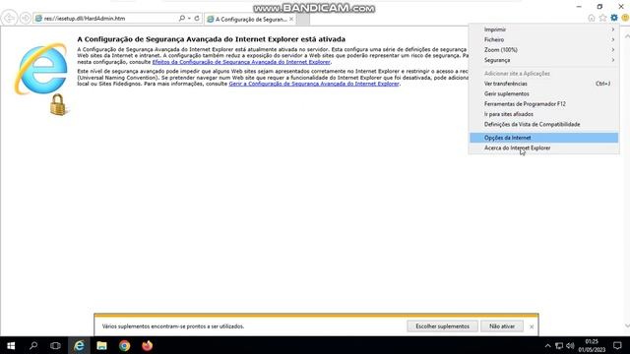The width and height of the screenshot is (630, 354).
Task: Expand the Zoom (100%) submenu
Action: tap(544, 50)
